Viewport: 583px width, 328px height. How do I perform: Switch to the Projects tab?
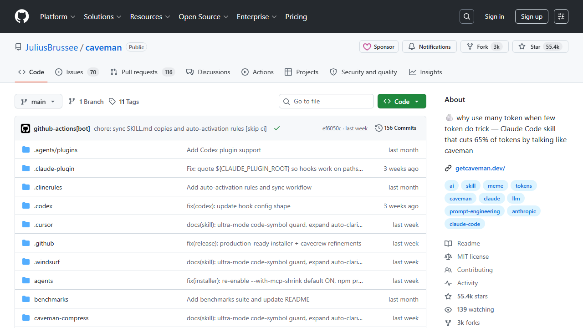pos(302,72)
